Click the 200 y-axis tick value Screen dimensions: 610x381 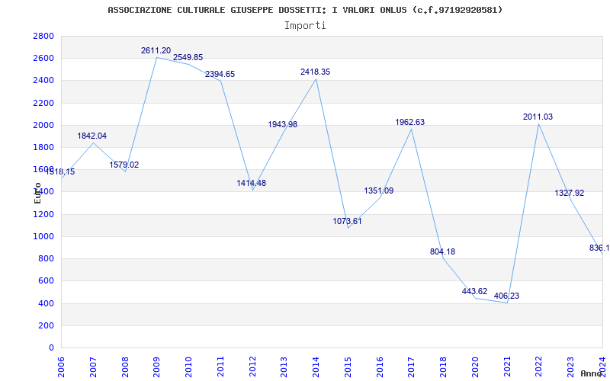point(47,326)
